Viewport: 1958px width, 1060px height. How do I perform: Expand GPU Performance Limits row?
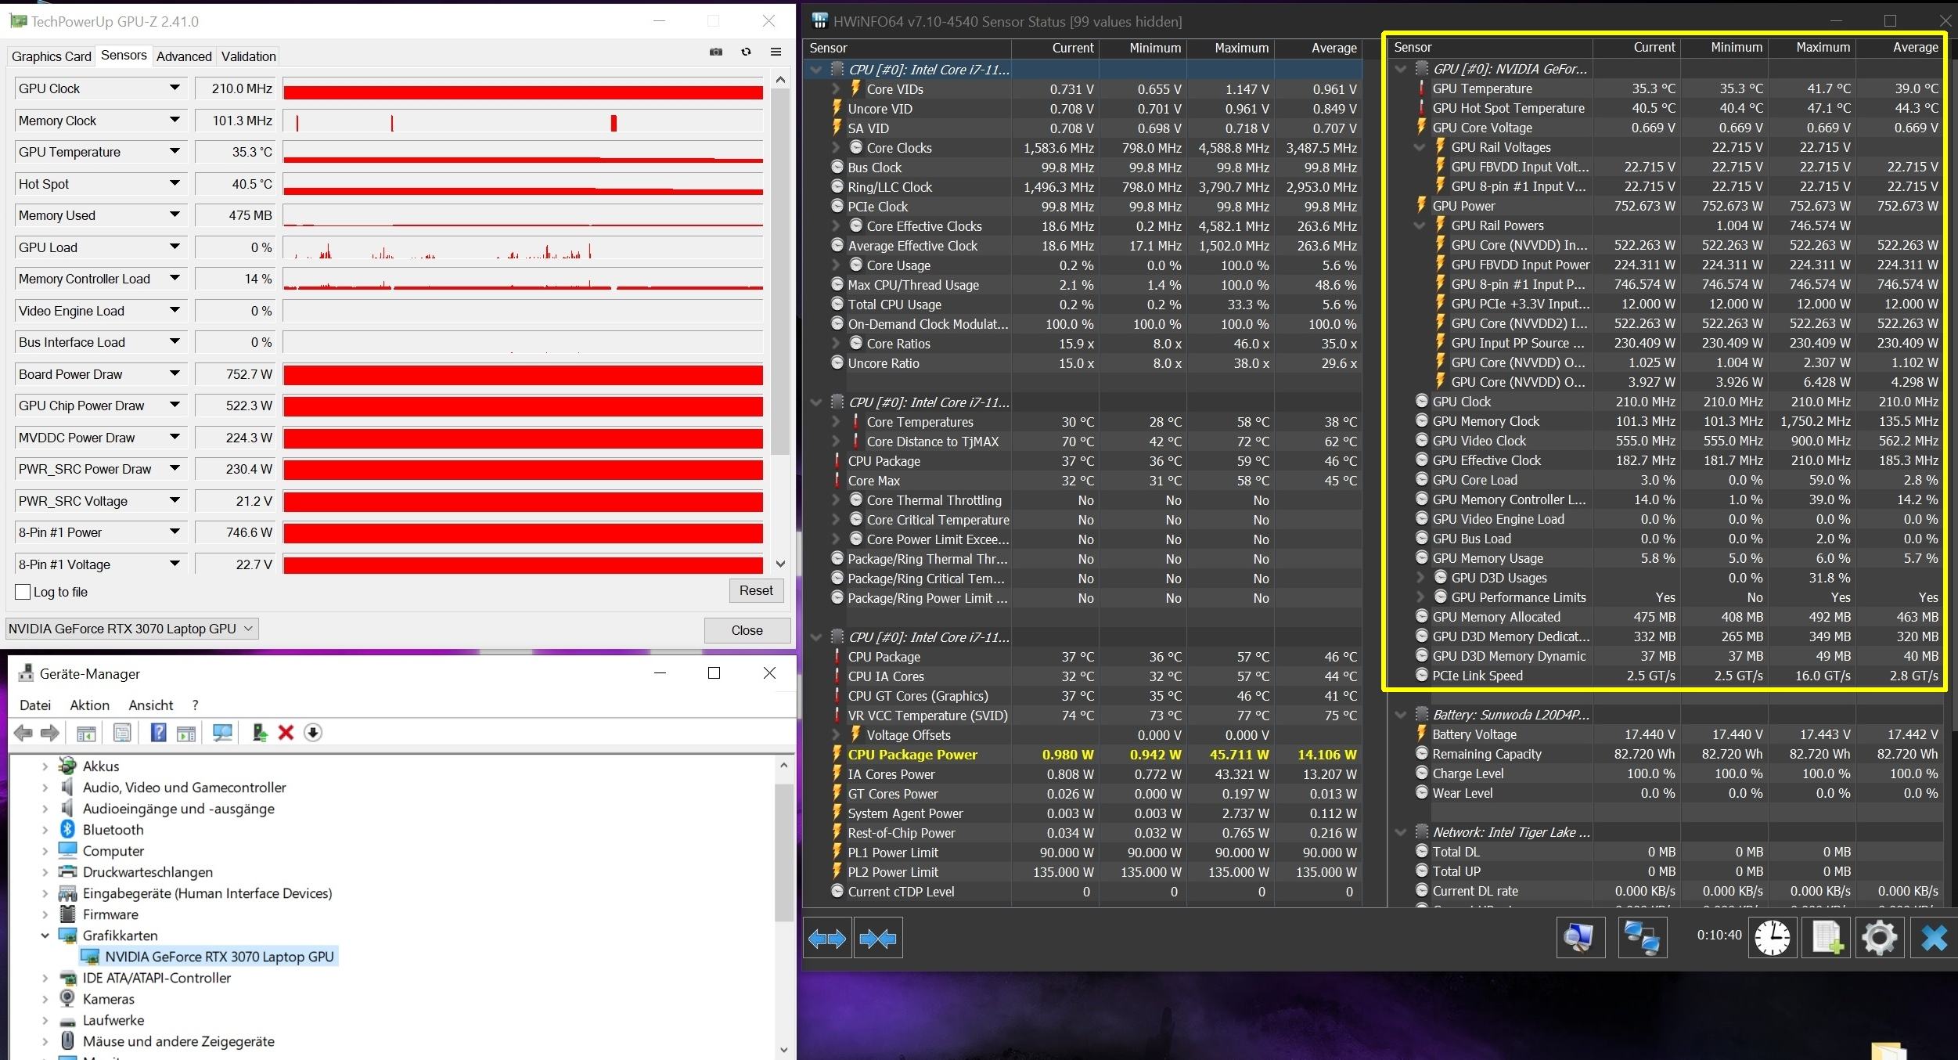coord(1420,597)
